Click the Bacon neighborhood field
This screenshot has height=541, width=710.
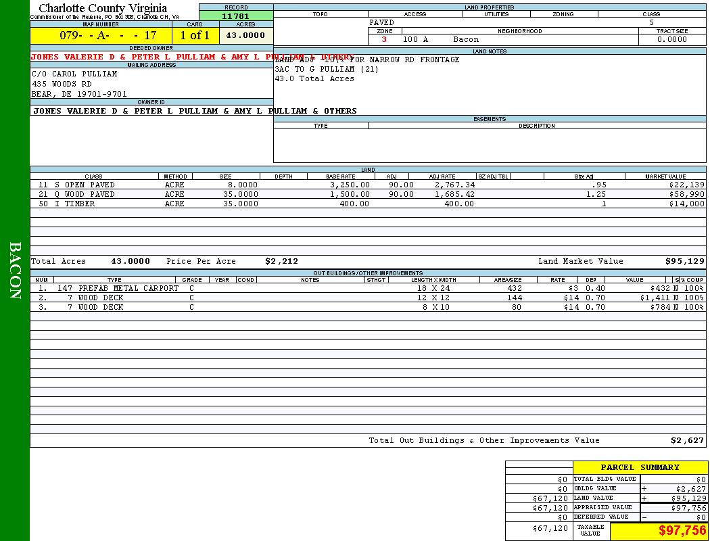(466, 40)
